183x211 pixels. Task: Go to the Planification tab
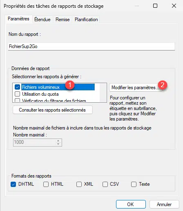point(86,20)
